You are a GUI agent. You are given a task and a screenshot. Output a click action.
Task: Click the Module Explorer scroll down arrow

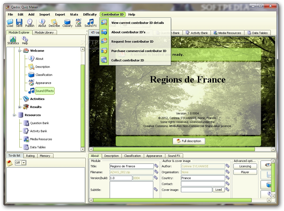pyautogui.click(x=83, y=149)
